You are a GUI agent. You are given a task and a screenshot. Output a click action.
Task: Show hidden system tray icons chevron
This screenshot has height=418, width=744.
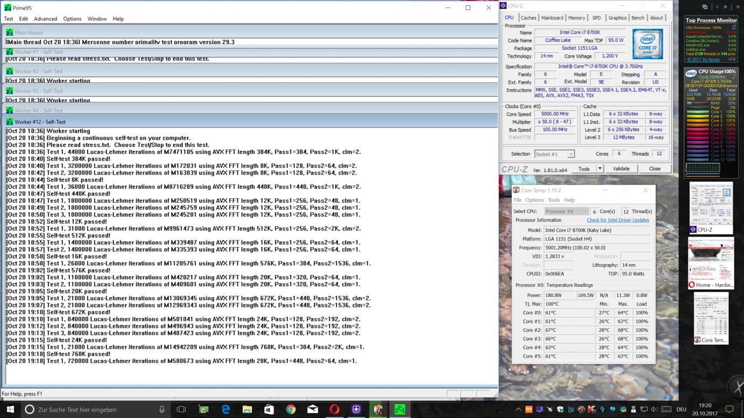pyautogui.click(x=518, y=409)
